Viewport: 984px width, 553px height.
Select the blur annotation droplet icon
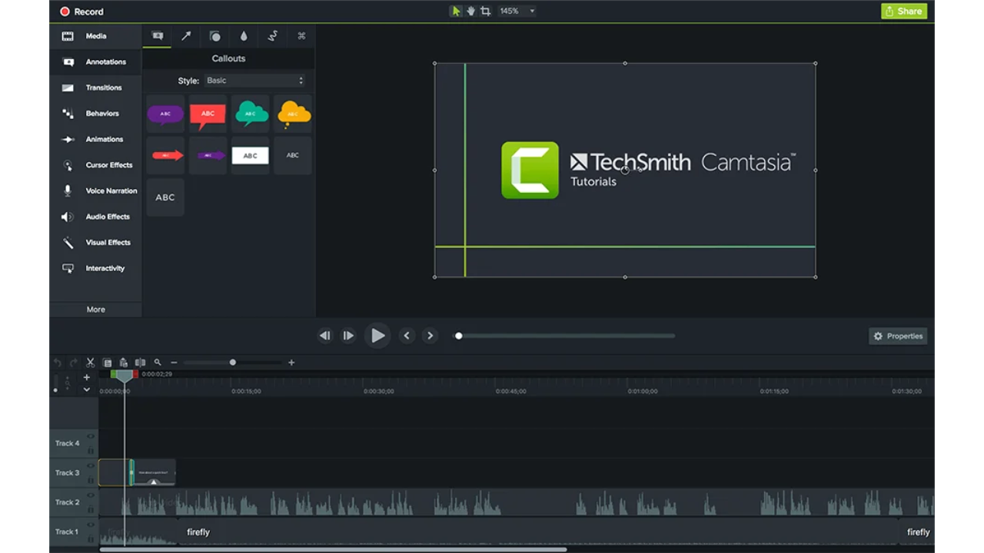coord(243,36)
